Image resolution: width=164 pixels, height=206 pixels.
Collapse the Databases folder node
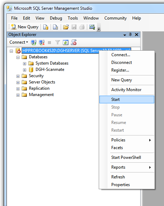click(18, 57)
